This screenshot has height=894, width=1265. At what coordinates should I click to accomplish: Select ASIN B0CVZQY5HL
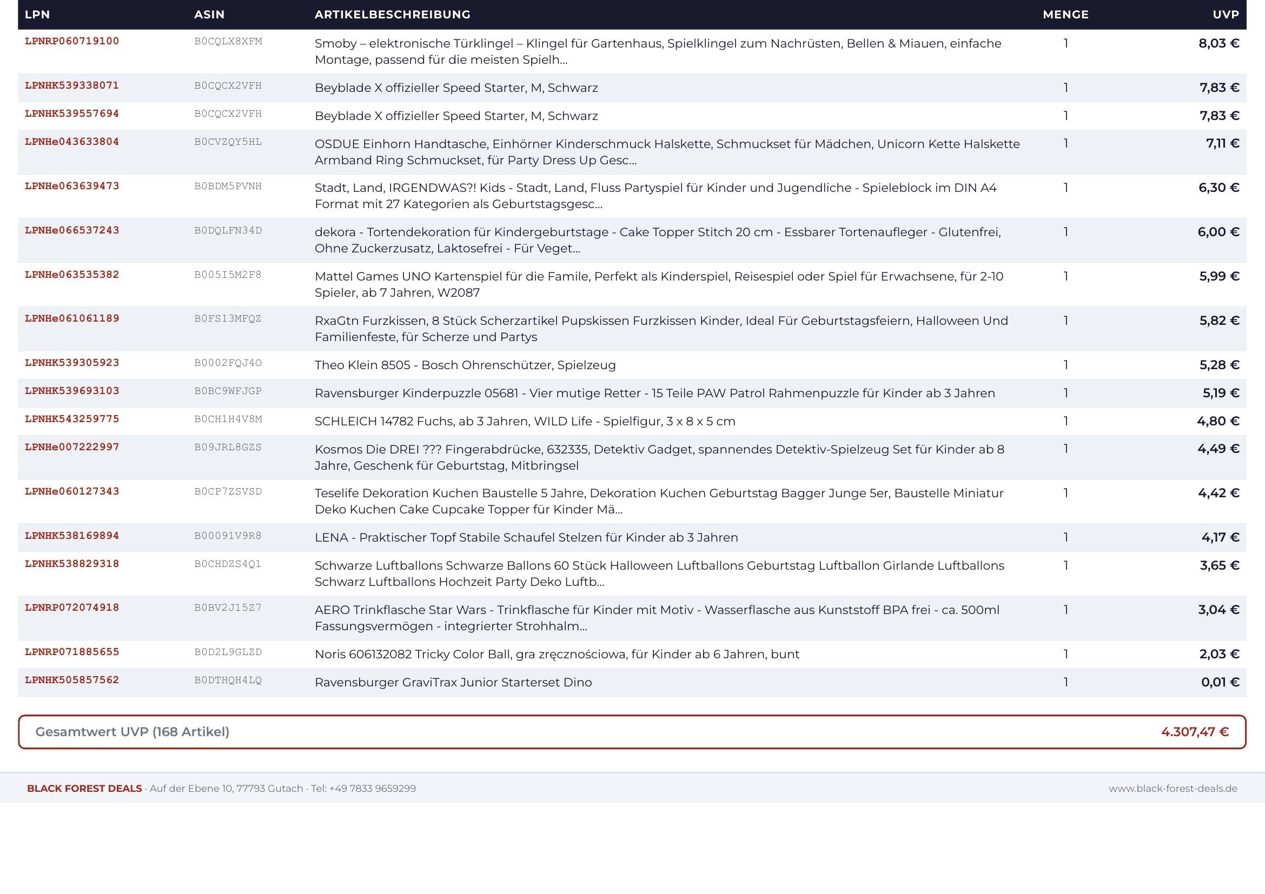tap(228, 142)
